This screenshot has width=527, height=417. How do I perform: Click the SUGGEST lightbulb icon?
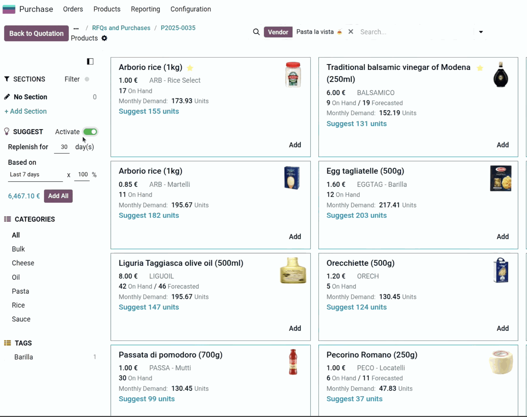[x=7, y=131]
